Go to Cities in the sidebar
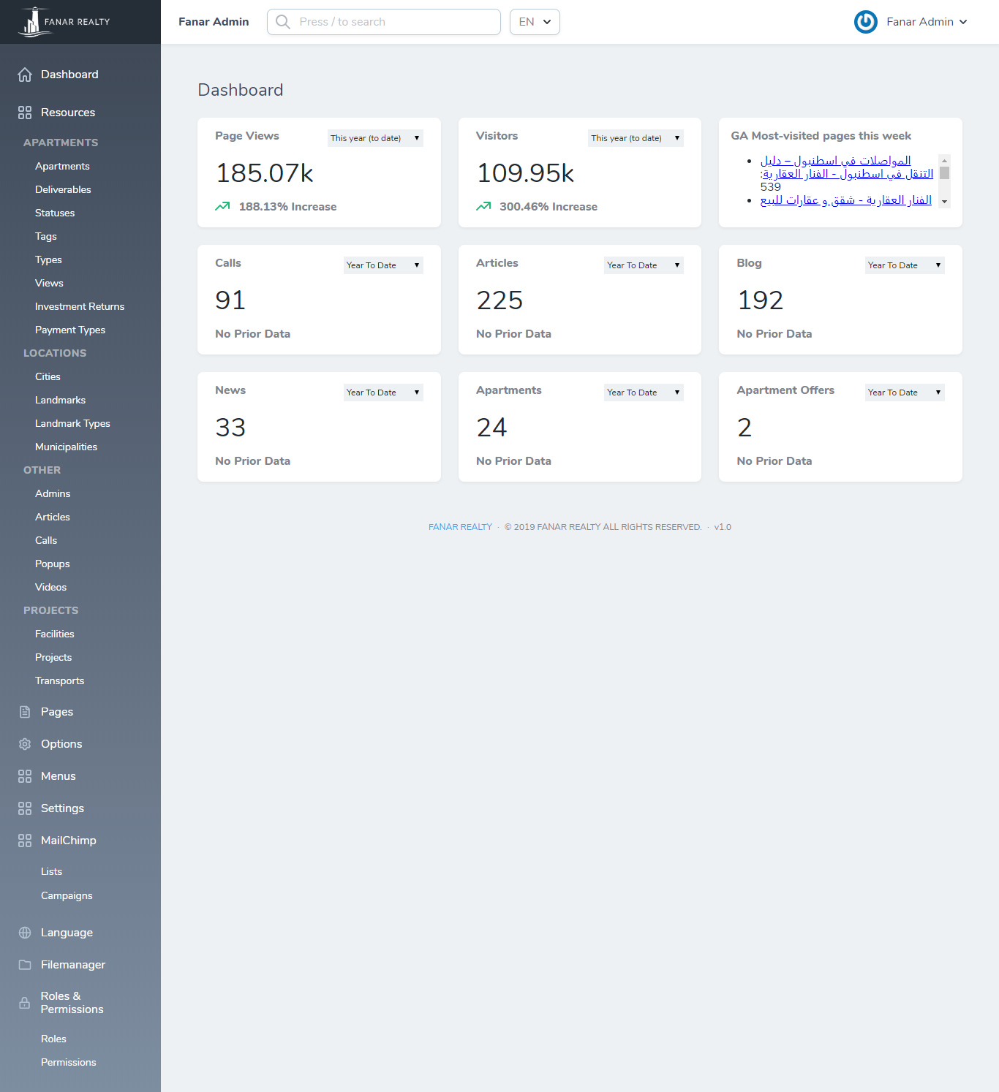 [x=48, y=377]
